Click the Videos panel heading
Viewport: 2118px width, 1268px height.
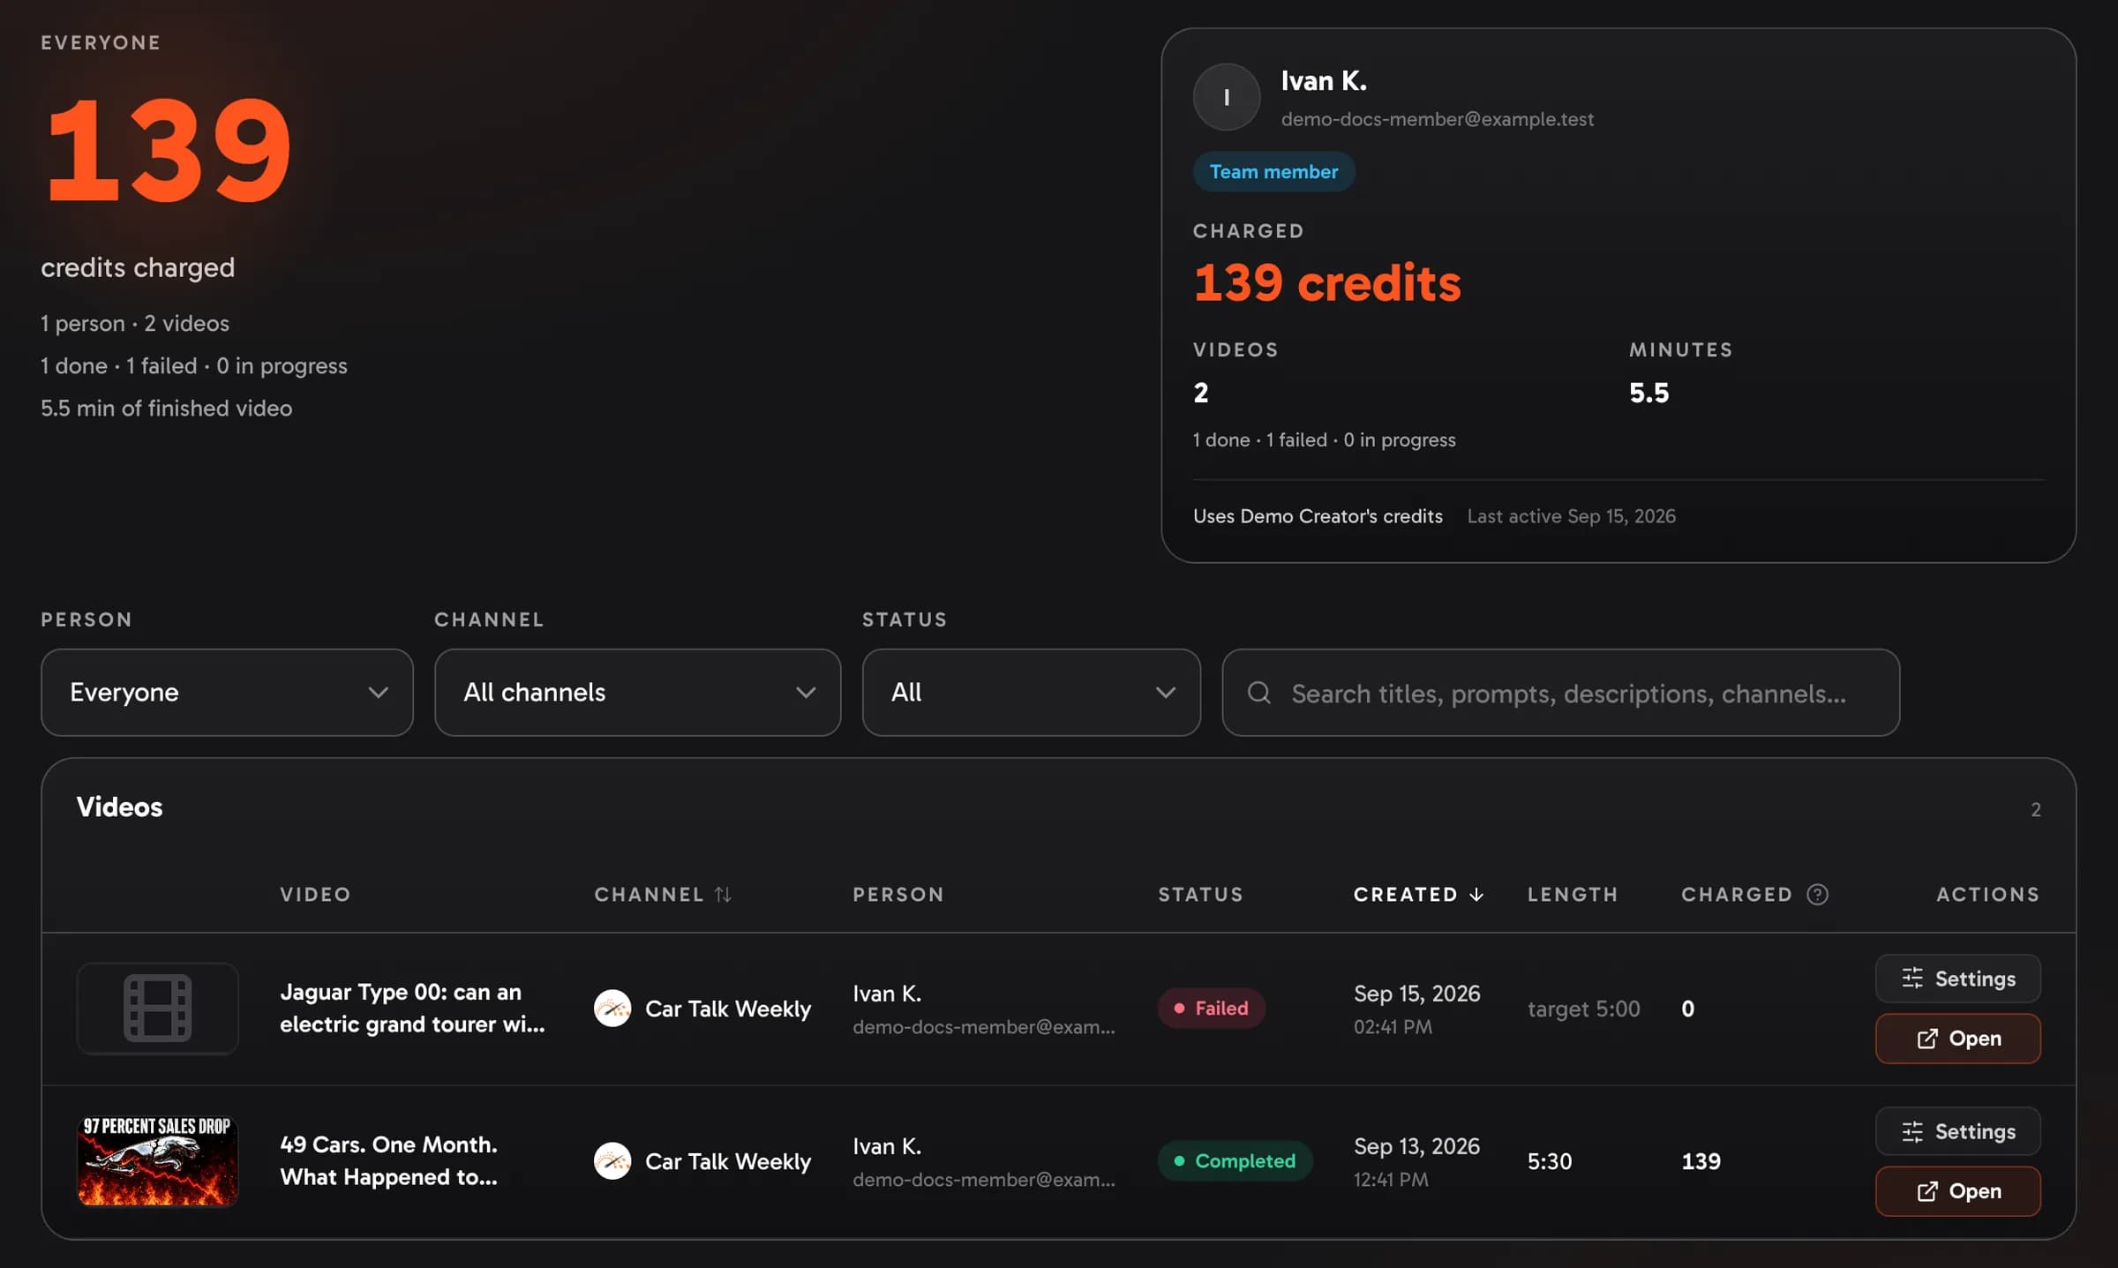[119, 807]
